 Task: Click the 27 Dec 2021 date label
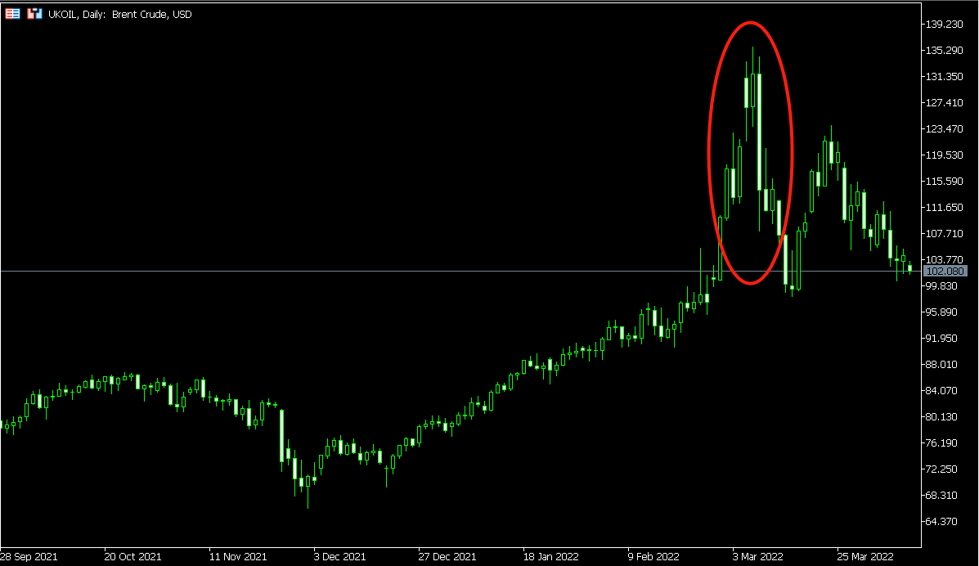(x=447, y=557)
